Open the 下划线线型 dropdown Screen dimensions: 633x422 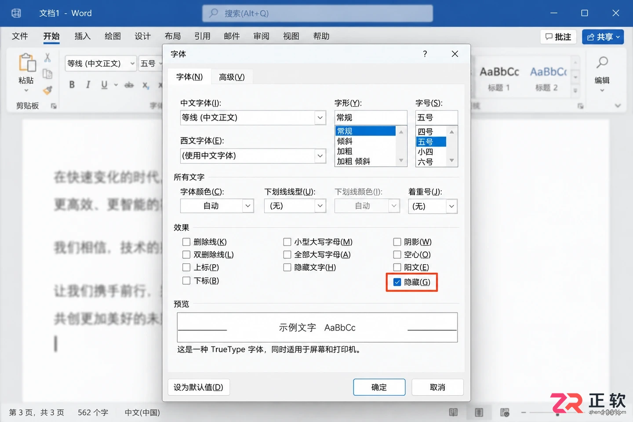click(320, 206)
